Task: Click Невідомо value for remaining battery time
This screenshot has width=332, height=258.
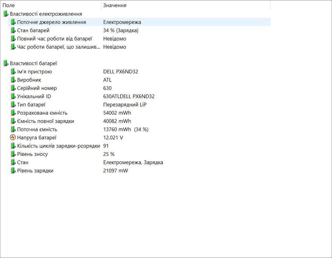Action: pos(115,47)
